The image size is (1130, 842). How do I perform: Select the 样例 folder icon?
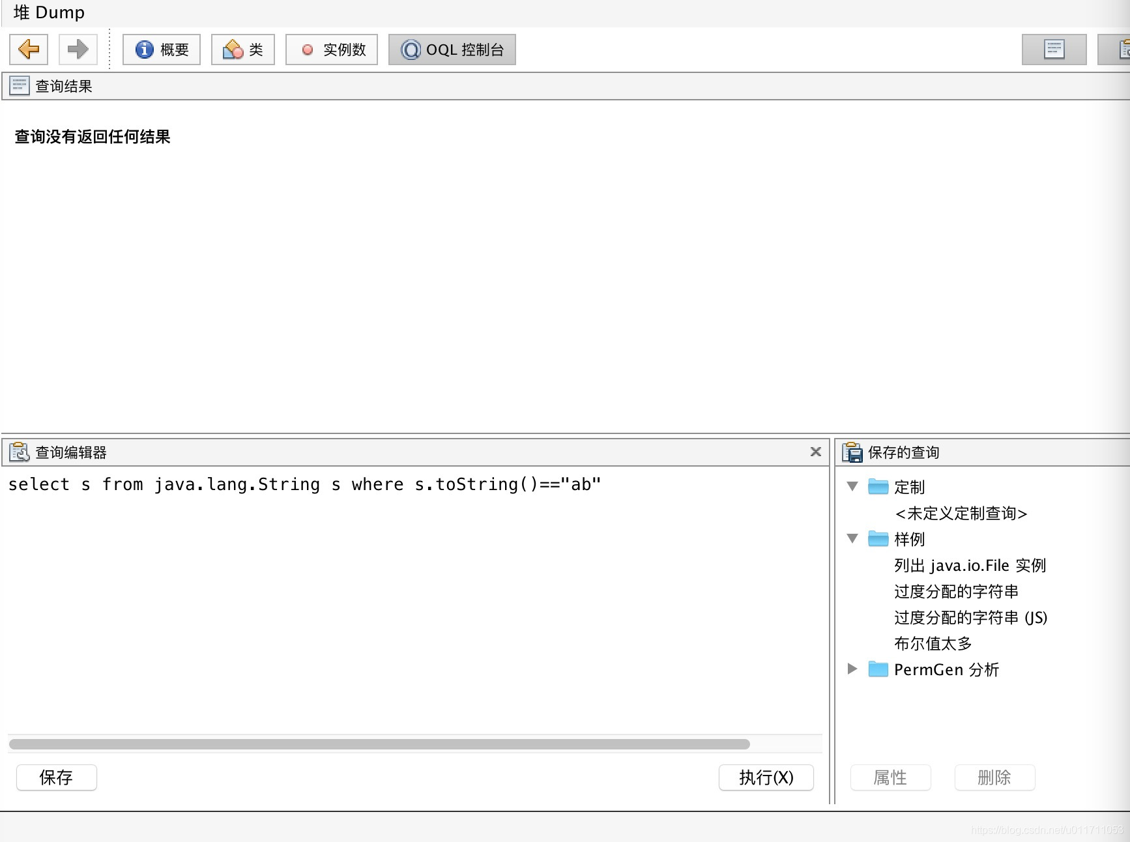pyautogui.click(x=878, y=539)
